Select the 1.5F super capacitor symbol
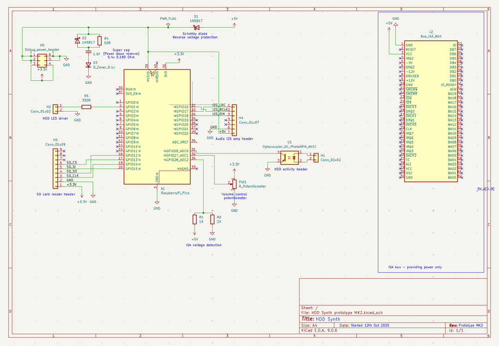 pos(89,52)
